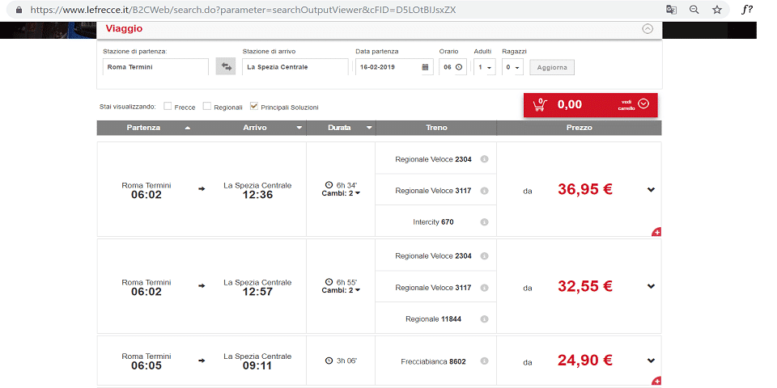Click the departure date field 16-02-2019

pyautogui.click(x=393, y=67)
